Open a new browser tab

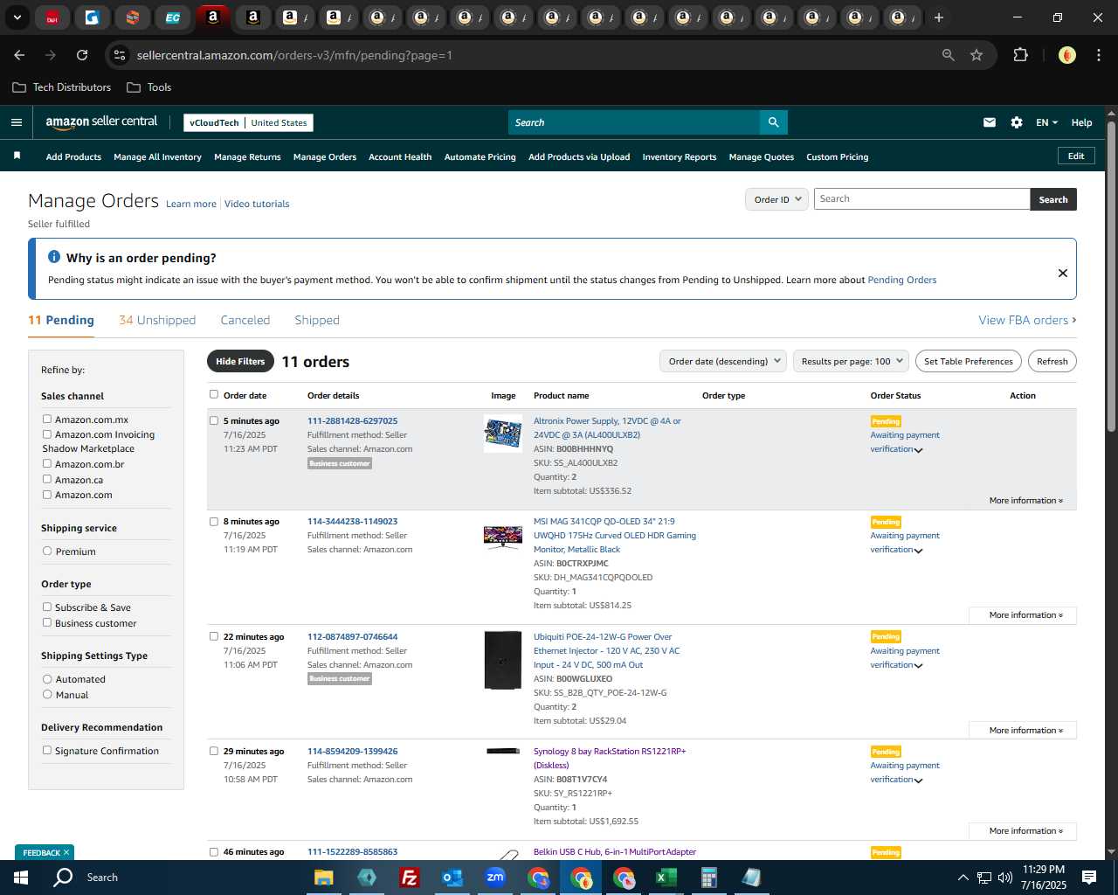click(x=939, y=17)
